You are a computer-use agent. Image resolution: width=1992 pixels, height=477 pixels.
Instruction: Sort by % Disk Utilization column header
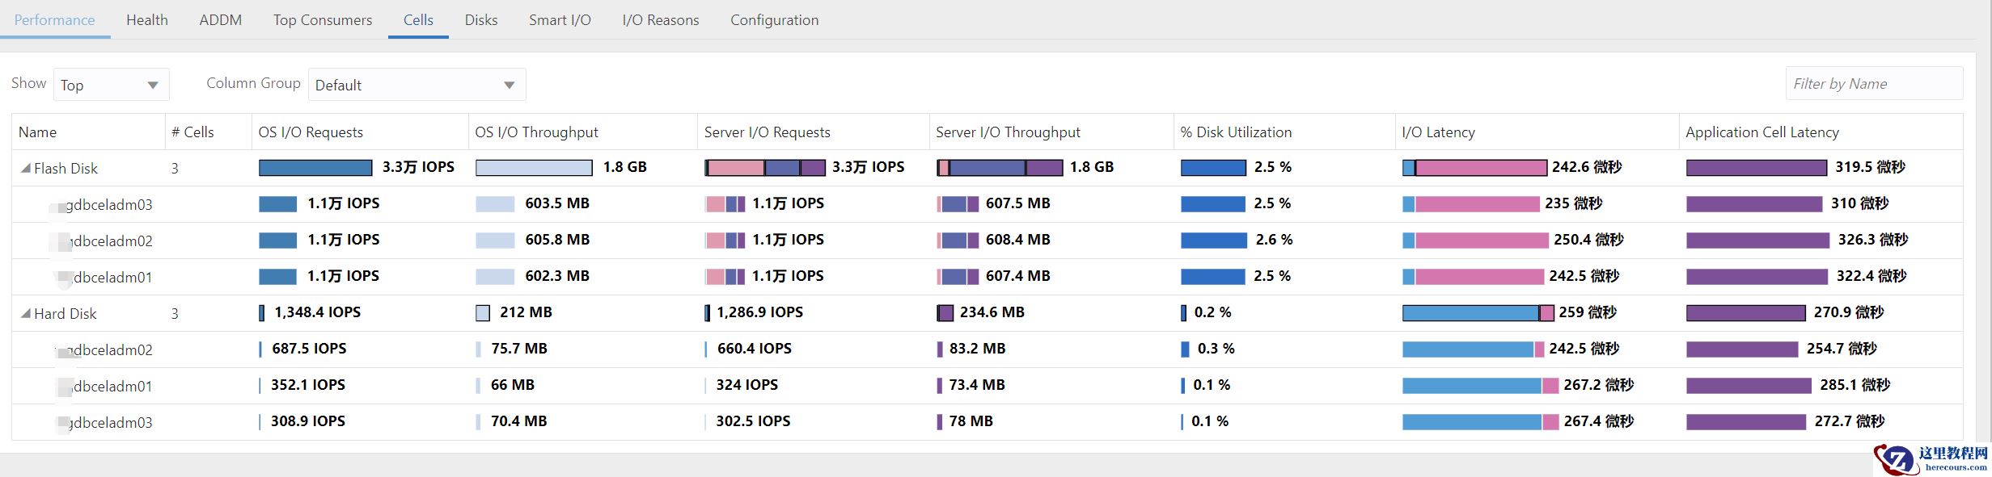click(x=1236, y=132)
